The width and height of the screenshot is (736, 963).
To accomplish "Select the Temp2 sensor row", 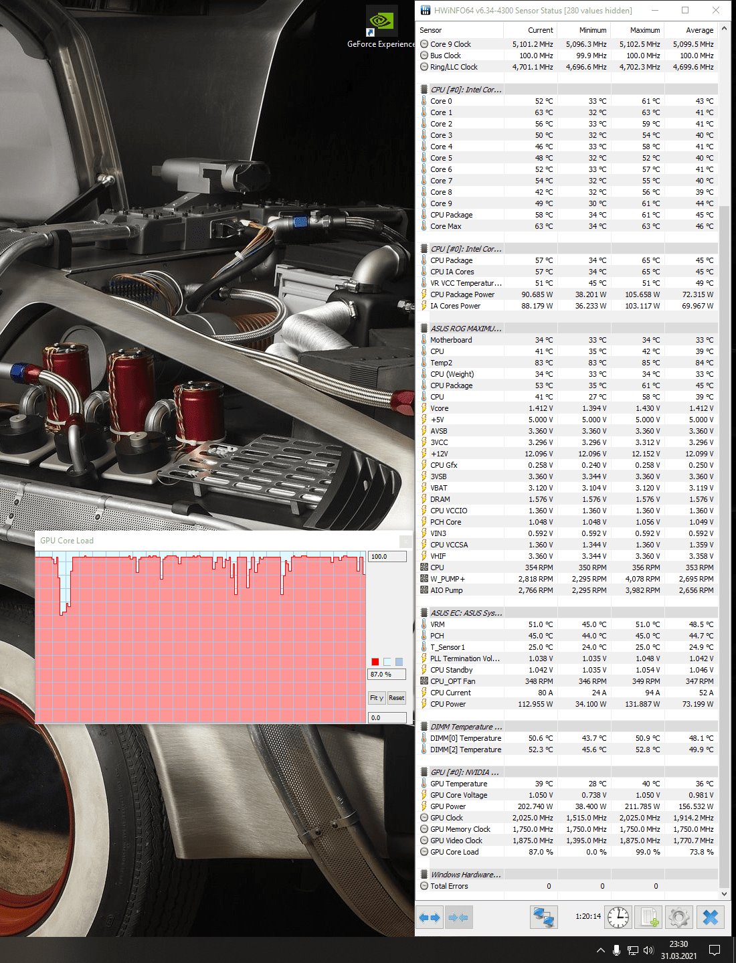I will click(x=567, y=363).
